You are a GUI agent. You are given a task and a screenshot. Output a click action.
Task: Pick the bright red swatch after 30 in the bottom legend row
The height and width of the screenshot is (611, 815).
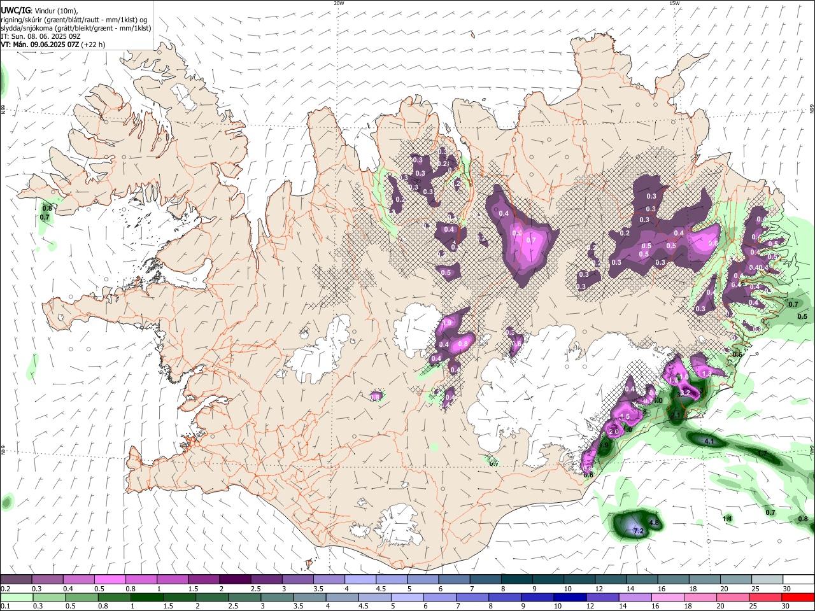coord(798,597)
